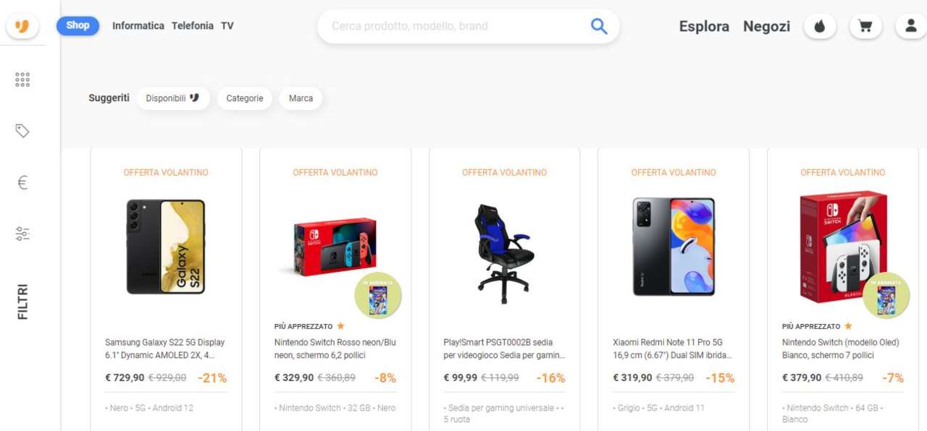Select the price tag icon in sidebar

pyautogui.click(x=22, y=131)
